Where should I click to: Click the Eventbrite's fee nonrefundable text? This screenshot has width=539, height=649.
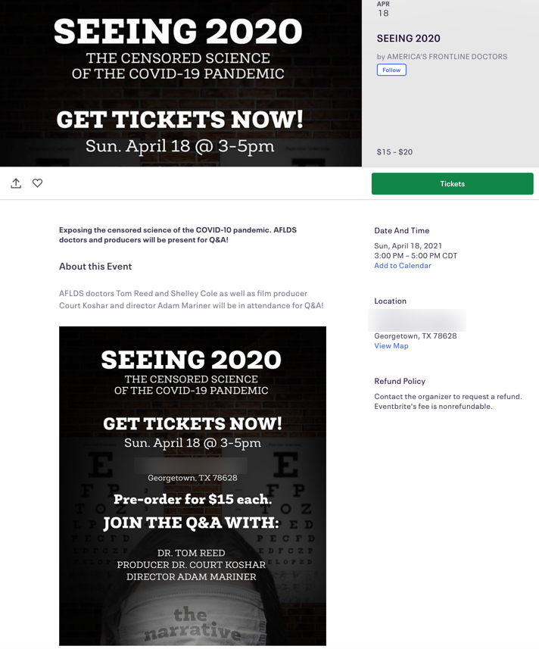432,405
